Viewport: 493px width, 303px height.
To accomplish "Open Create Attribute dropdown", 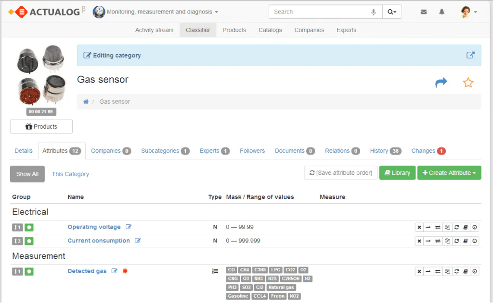I will 449,173.
